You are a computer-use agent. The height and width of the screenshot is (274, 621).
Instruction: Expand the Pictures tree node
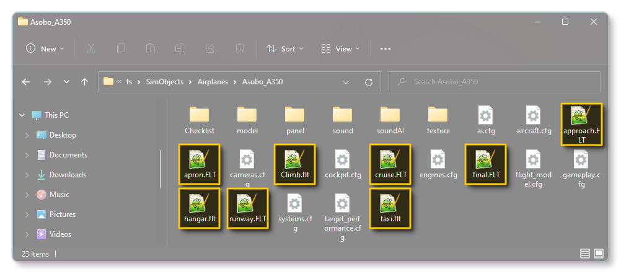pyautogui.click(x=27, y=214)
